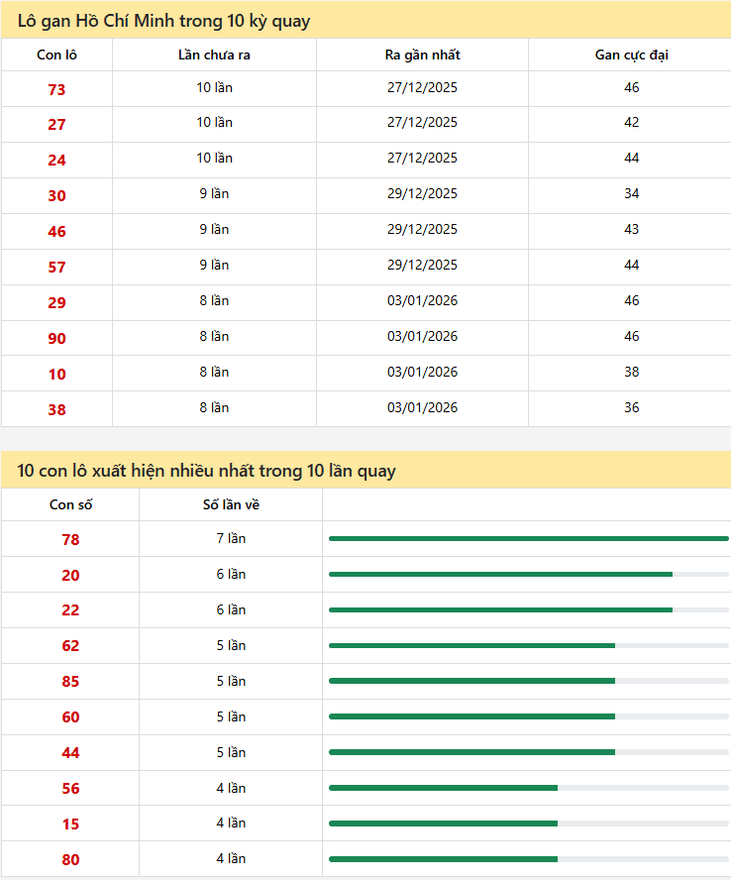This screenshot has height=880, width=731.
Task: Click the 'Con lô' column header
Action: (x=56, y=55)
